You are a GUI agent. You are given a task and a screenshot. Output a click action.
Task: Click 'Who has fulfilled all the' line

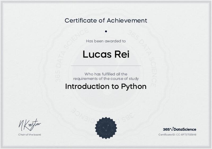106,74
